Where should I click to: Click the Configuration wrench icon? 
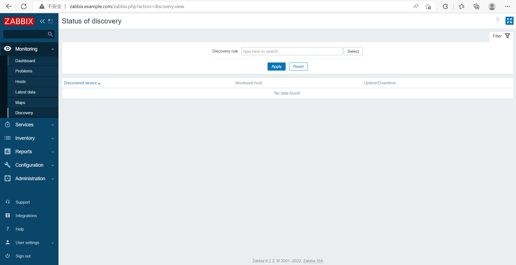pyautogui.click(x=8, y=165)
